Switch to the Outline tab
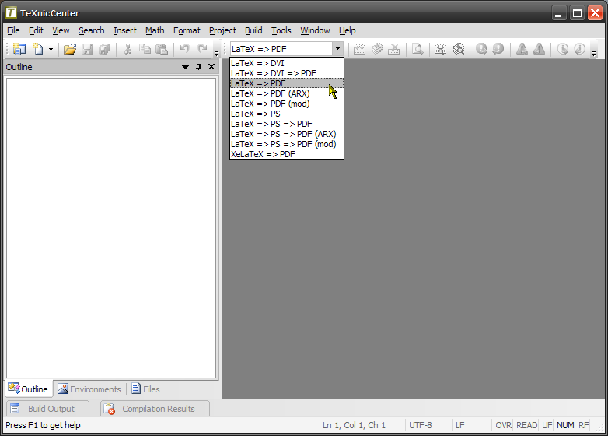 pos(29,389)
